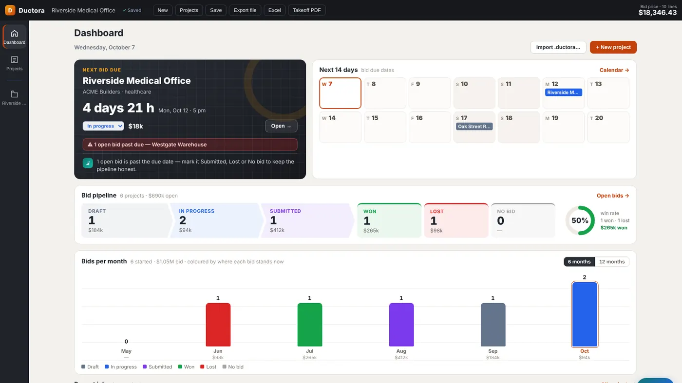Open the Dashboard sidebar item
682x383 pixels.
[x=15, y=36]
